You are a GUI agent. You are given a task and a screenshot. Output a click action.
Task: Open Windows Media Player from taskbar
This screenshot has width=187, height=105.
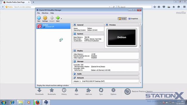click(29, 102)
